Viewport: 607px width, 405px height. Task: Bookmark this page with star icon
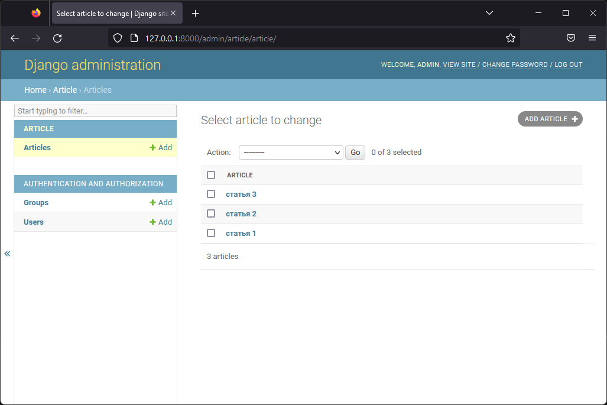pyautogui.click(x=511, y=38)
